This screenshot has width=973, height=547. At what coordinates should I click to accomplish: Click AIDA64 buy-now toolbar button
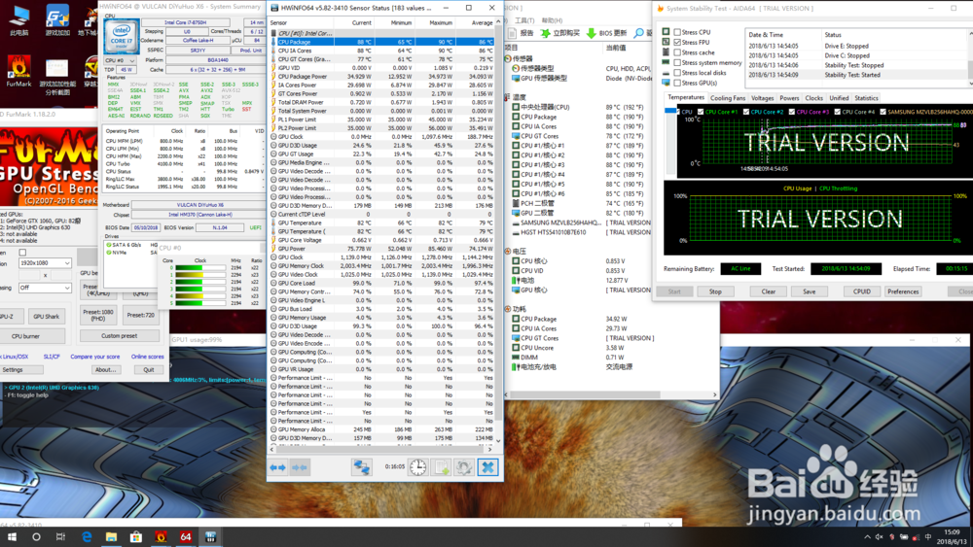(x=560, y=32)
